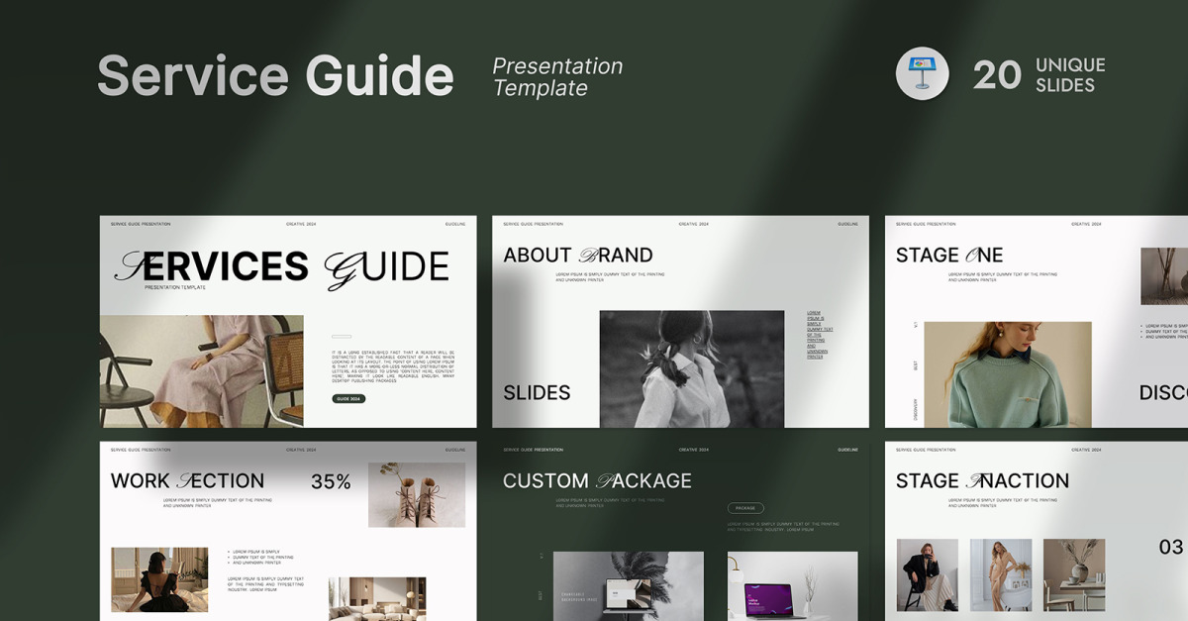Click the Work Section heading
Screen dimensions: 1188x621
187,481
